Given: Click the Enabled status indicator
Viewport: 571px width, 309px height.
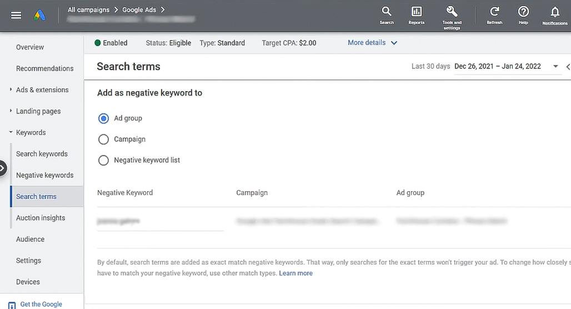Looking at the screenshot, I should (x=111, y=43).
